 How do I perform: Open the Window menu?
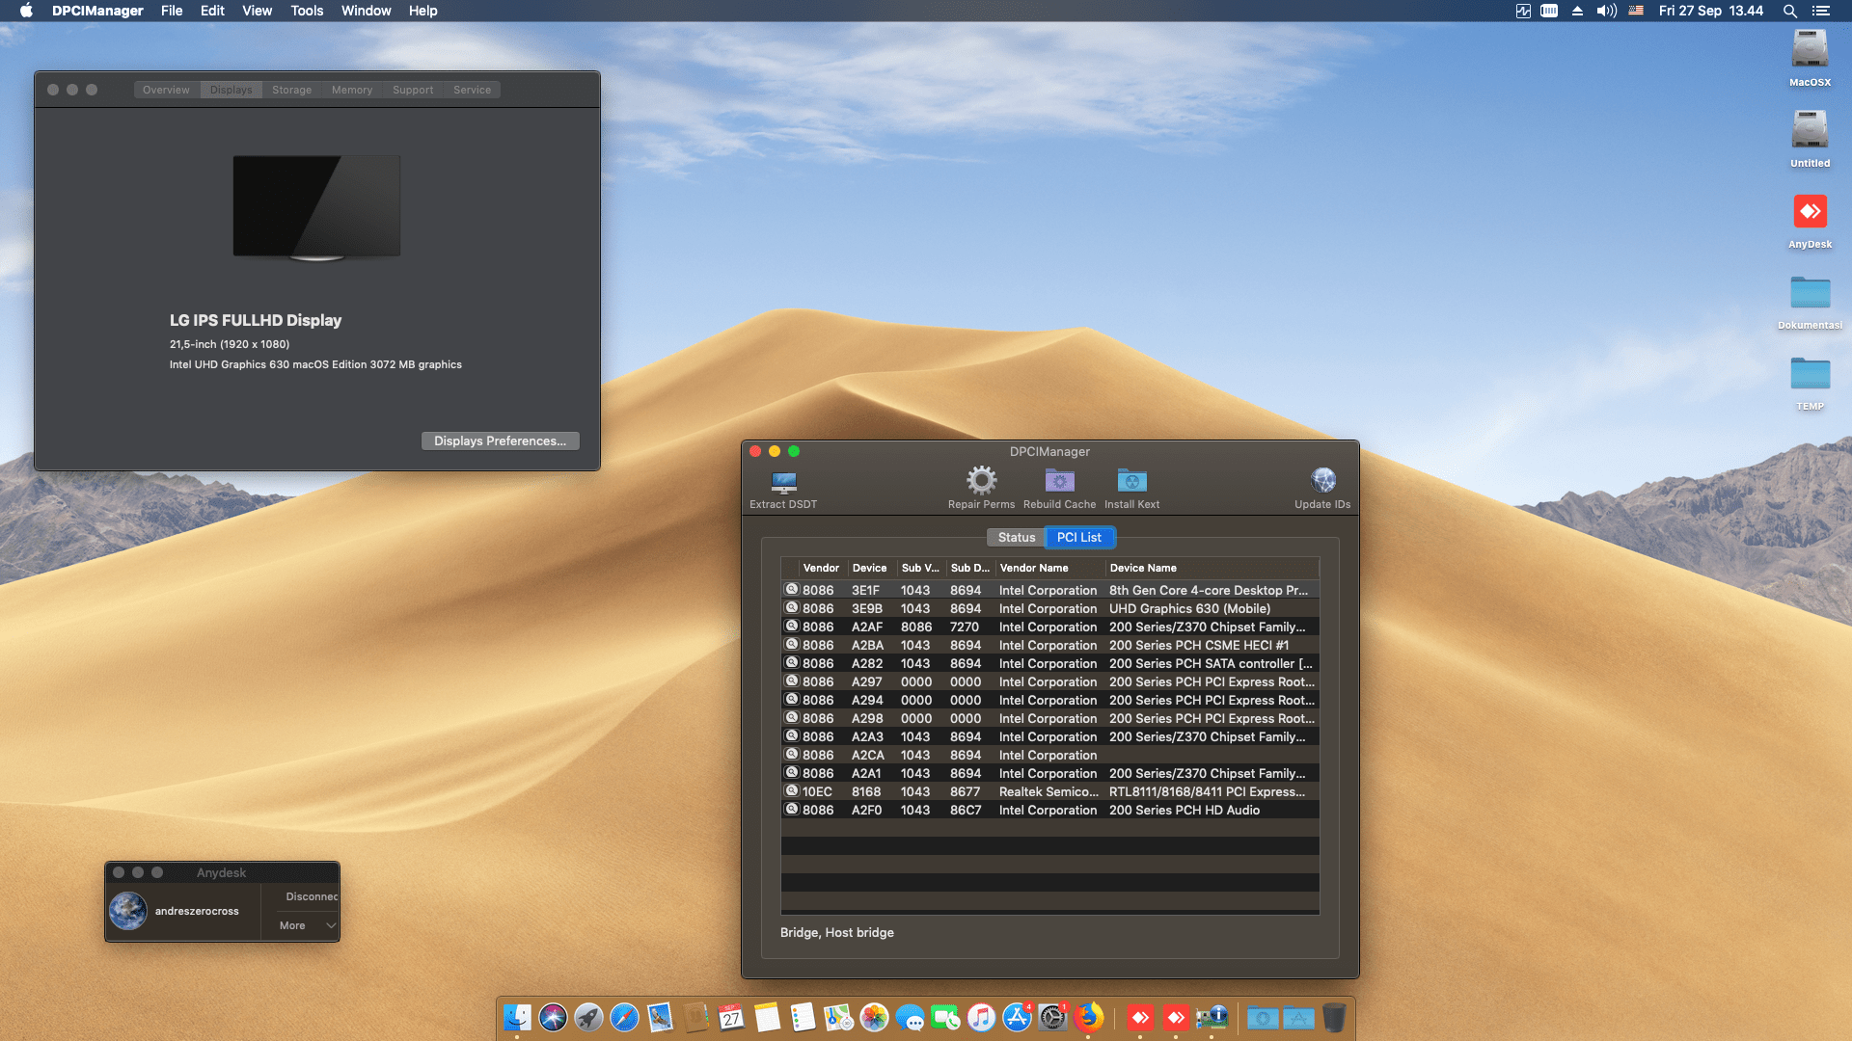(366, 11)
